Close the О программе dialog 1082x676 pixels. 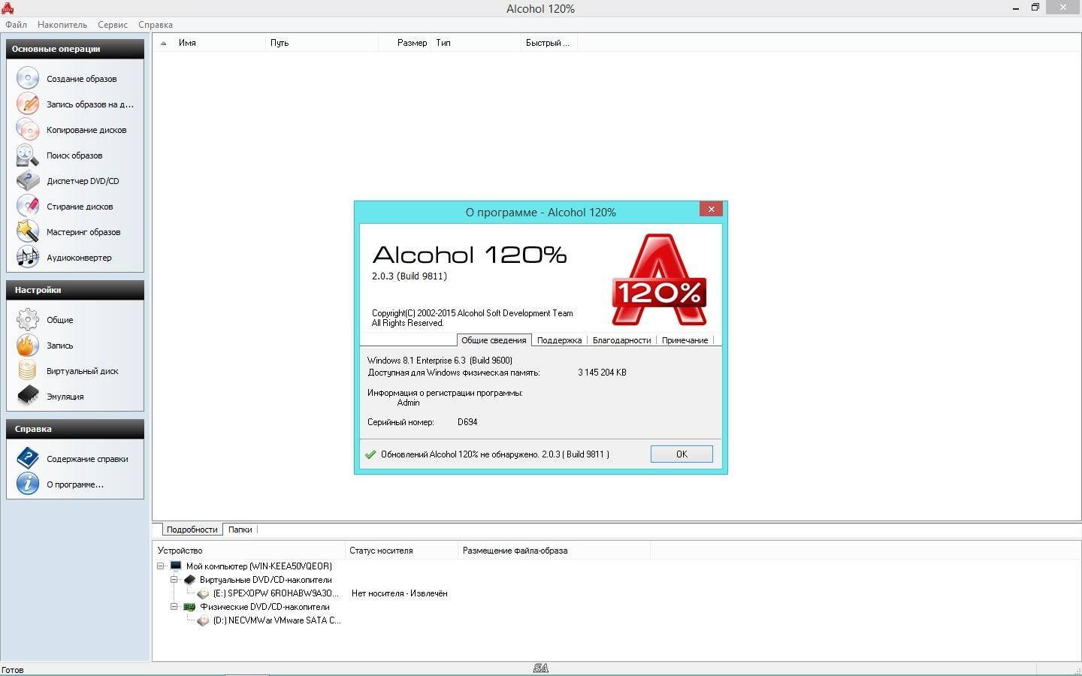pos(711,210)
